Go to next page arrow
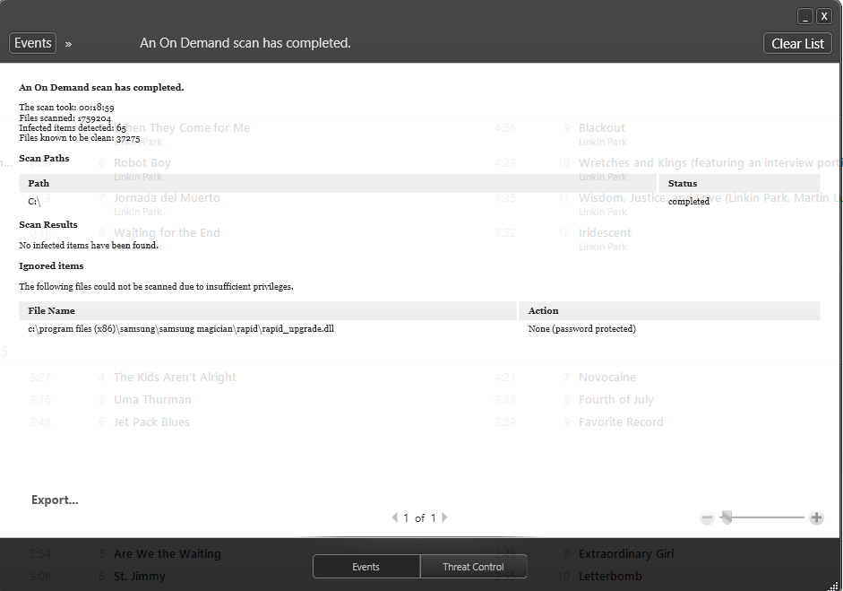The width and height of the screenshot is (843, 591). pos(444,517)
